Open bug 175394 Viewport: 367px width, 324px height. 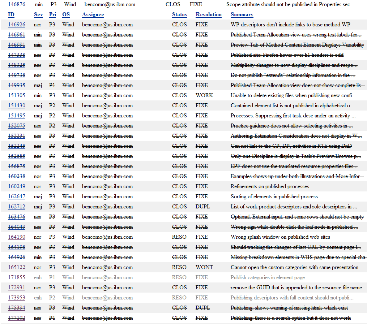pos(17,308)
